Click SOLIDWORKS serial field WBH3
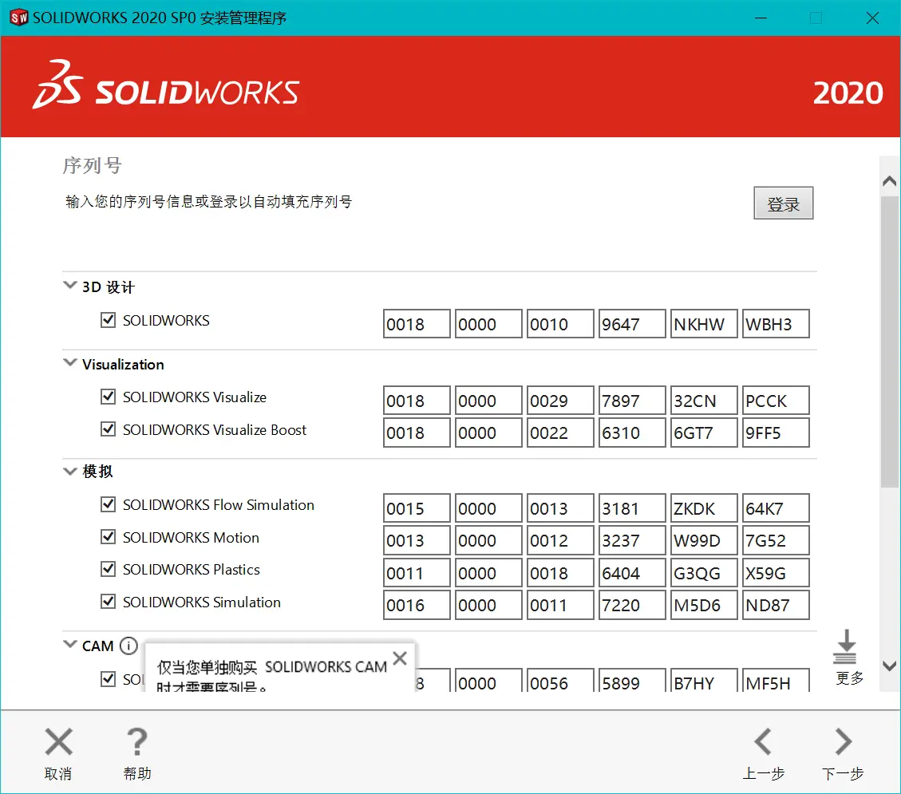 [776, 323]
